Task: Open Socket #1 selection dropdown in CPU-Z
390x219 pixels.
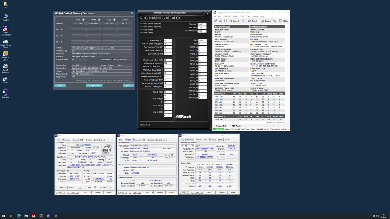Action: coord(74,187)
